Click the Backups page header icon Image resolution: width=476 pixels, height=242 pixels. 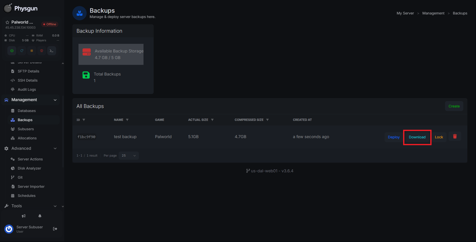80,13
